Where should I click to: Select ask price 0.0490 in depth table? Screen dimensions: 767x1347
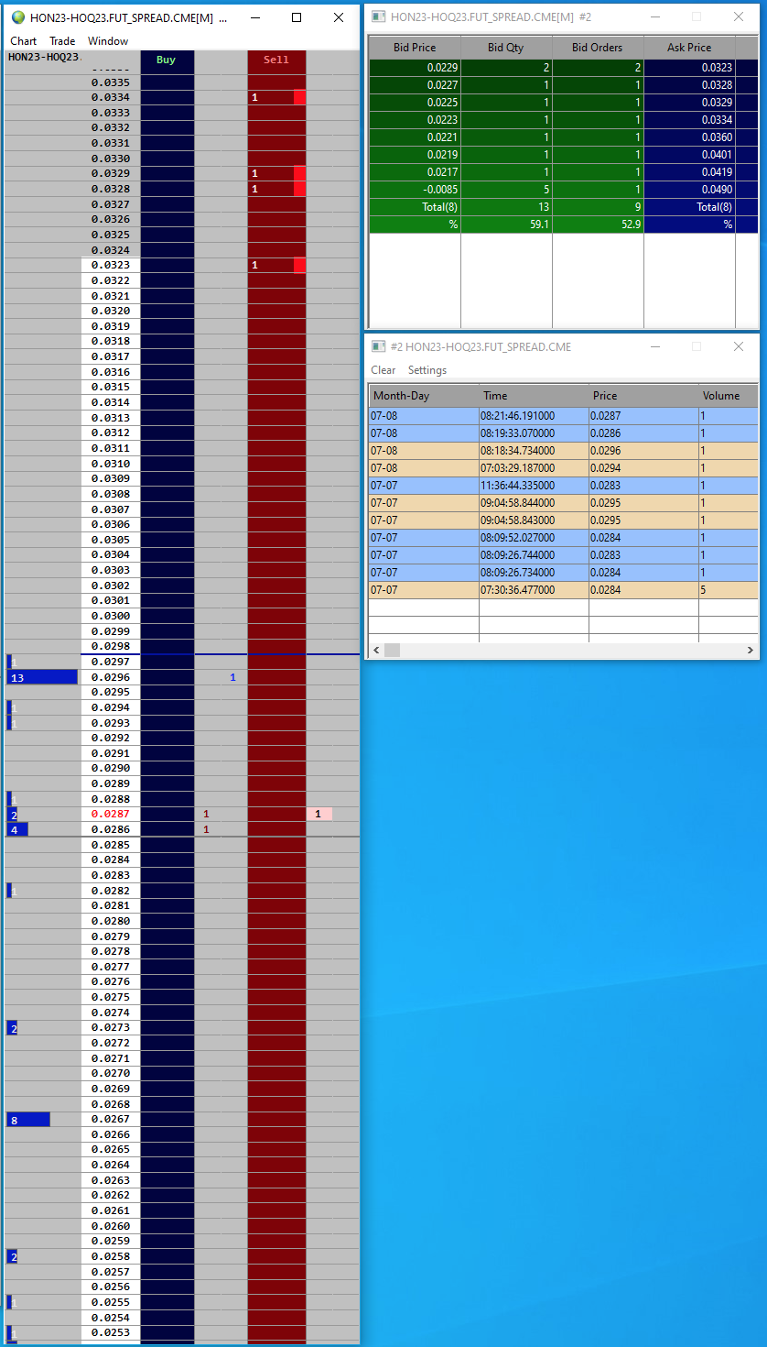tap(689, 190)
